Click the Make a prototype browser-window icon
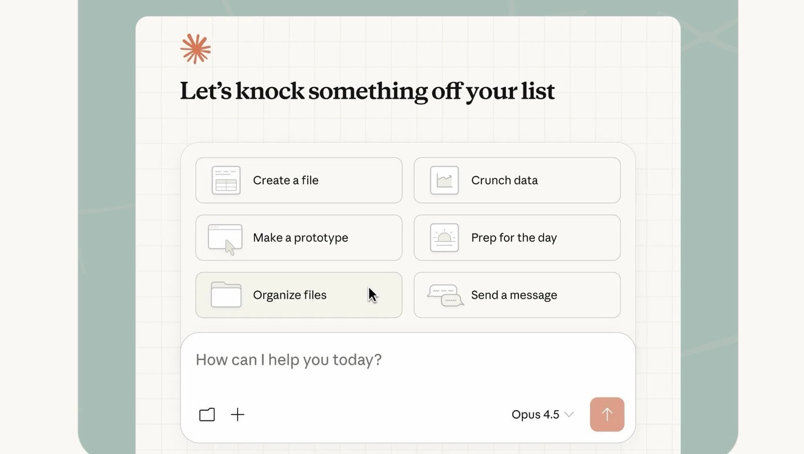This screenshot has height=454, width=804. coord(225,237)
